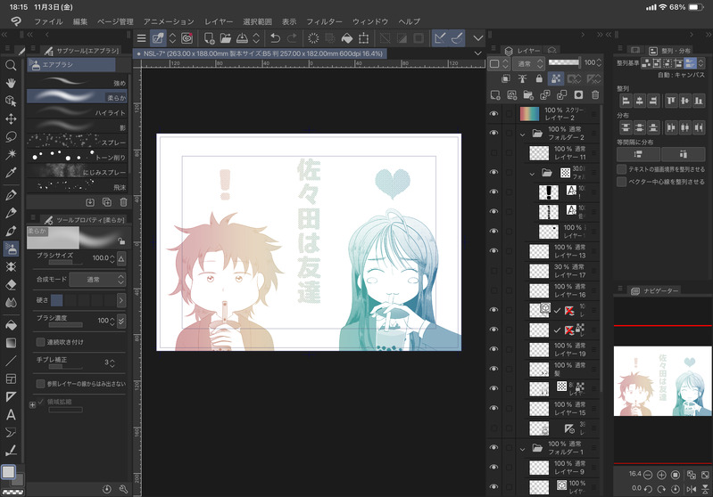Viewport: 713px width, 497px height.
Task: Enable the 連続吹き付け checkbox
Action: [x=40, y=342]
